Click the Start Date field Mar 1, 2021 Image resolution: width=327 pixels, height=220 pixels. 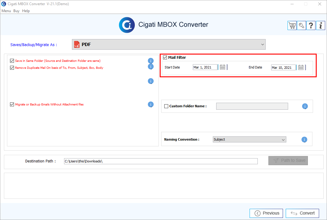(205, 67)
